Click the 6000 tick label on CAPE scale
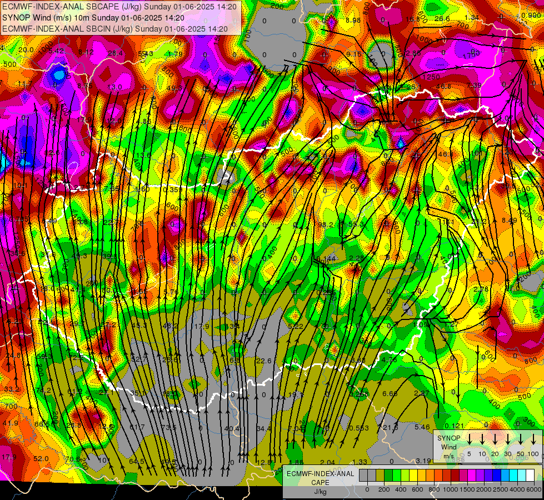Screen dimensions: 544x500 click(x=535, y=489)
